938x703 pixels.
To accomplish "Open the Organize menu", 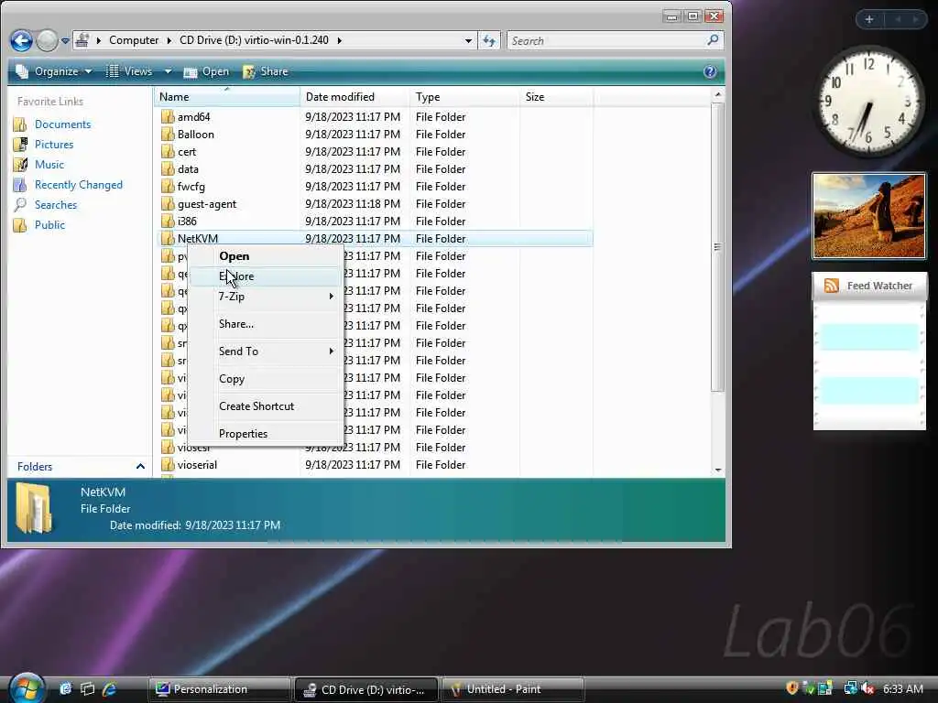I will 54,71.
